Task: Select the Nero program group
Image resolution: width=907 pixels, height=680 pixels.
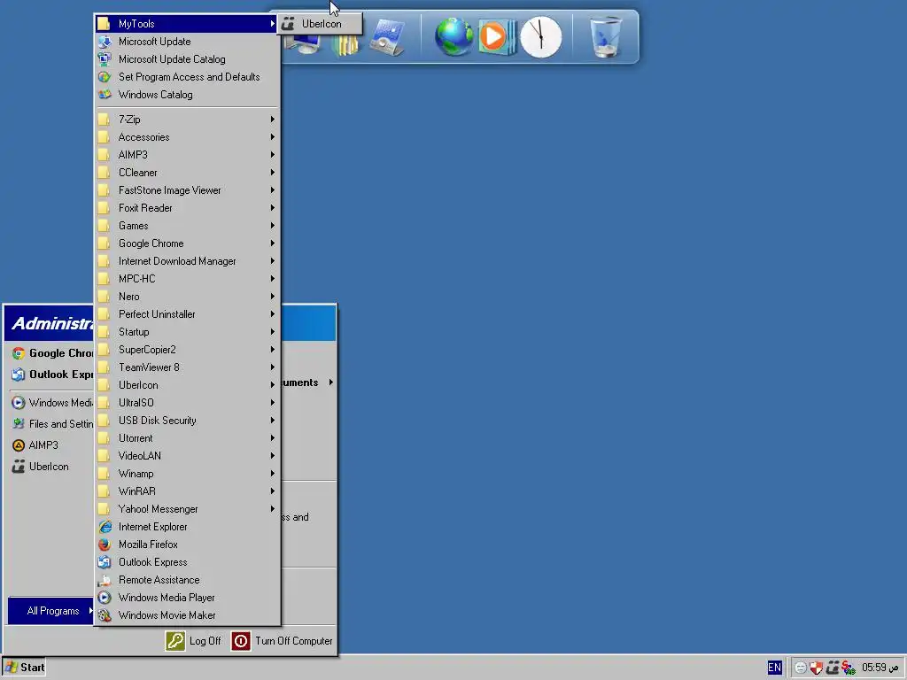Action: coord(188,297)
